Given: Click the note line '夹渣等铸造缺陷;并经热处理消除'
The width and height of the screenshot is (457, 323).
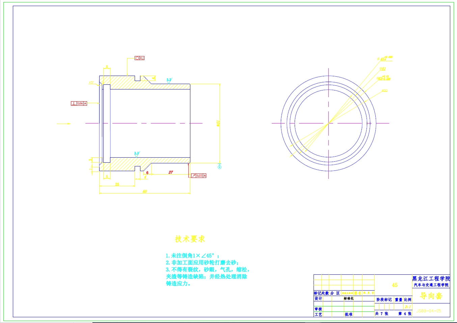Looking at the screenshot, I should click(x=206, y=276).
